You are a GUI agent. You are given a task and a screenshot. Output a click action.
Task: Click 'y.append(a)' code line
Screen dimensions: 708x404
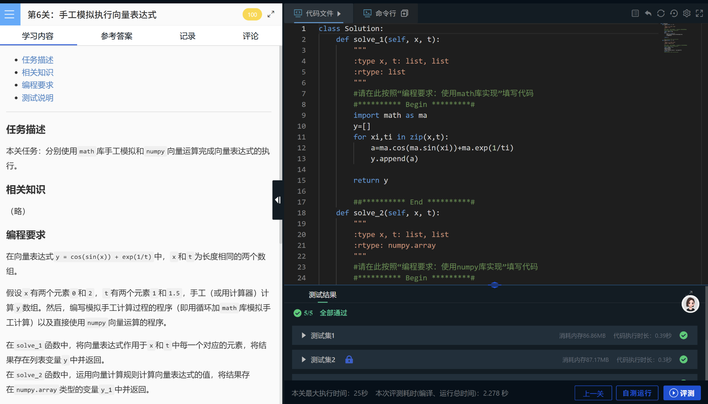click(394, 159)
